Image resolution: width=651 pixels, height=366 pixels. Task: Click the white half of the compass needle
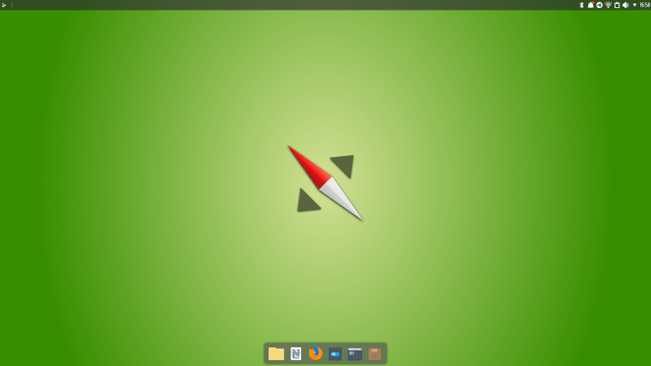click(x=342, y=199)
